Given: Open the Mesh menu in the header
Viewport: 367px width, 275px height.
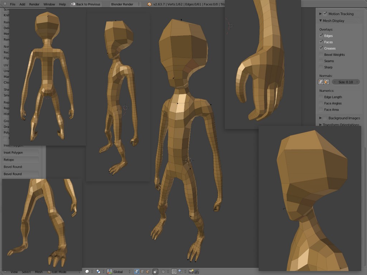Looking at the screenshot, I should point(38,271).
